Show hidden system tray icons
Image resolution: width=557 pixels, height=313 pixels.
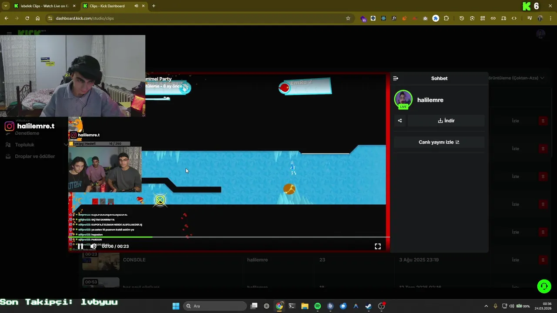pos(486,306)
